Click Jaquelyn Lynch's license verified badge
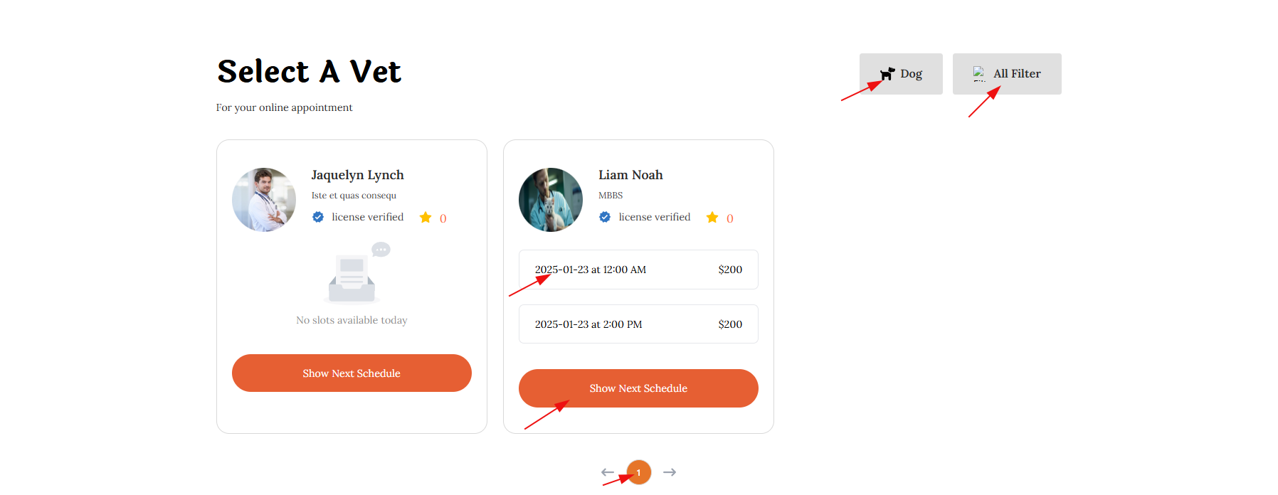 [x=318, y=217]
